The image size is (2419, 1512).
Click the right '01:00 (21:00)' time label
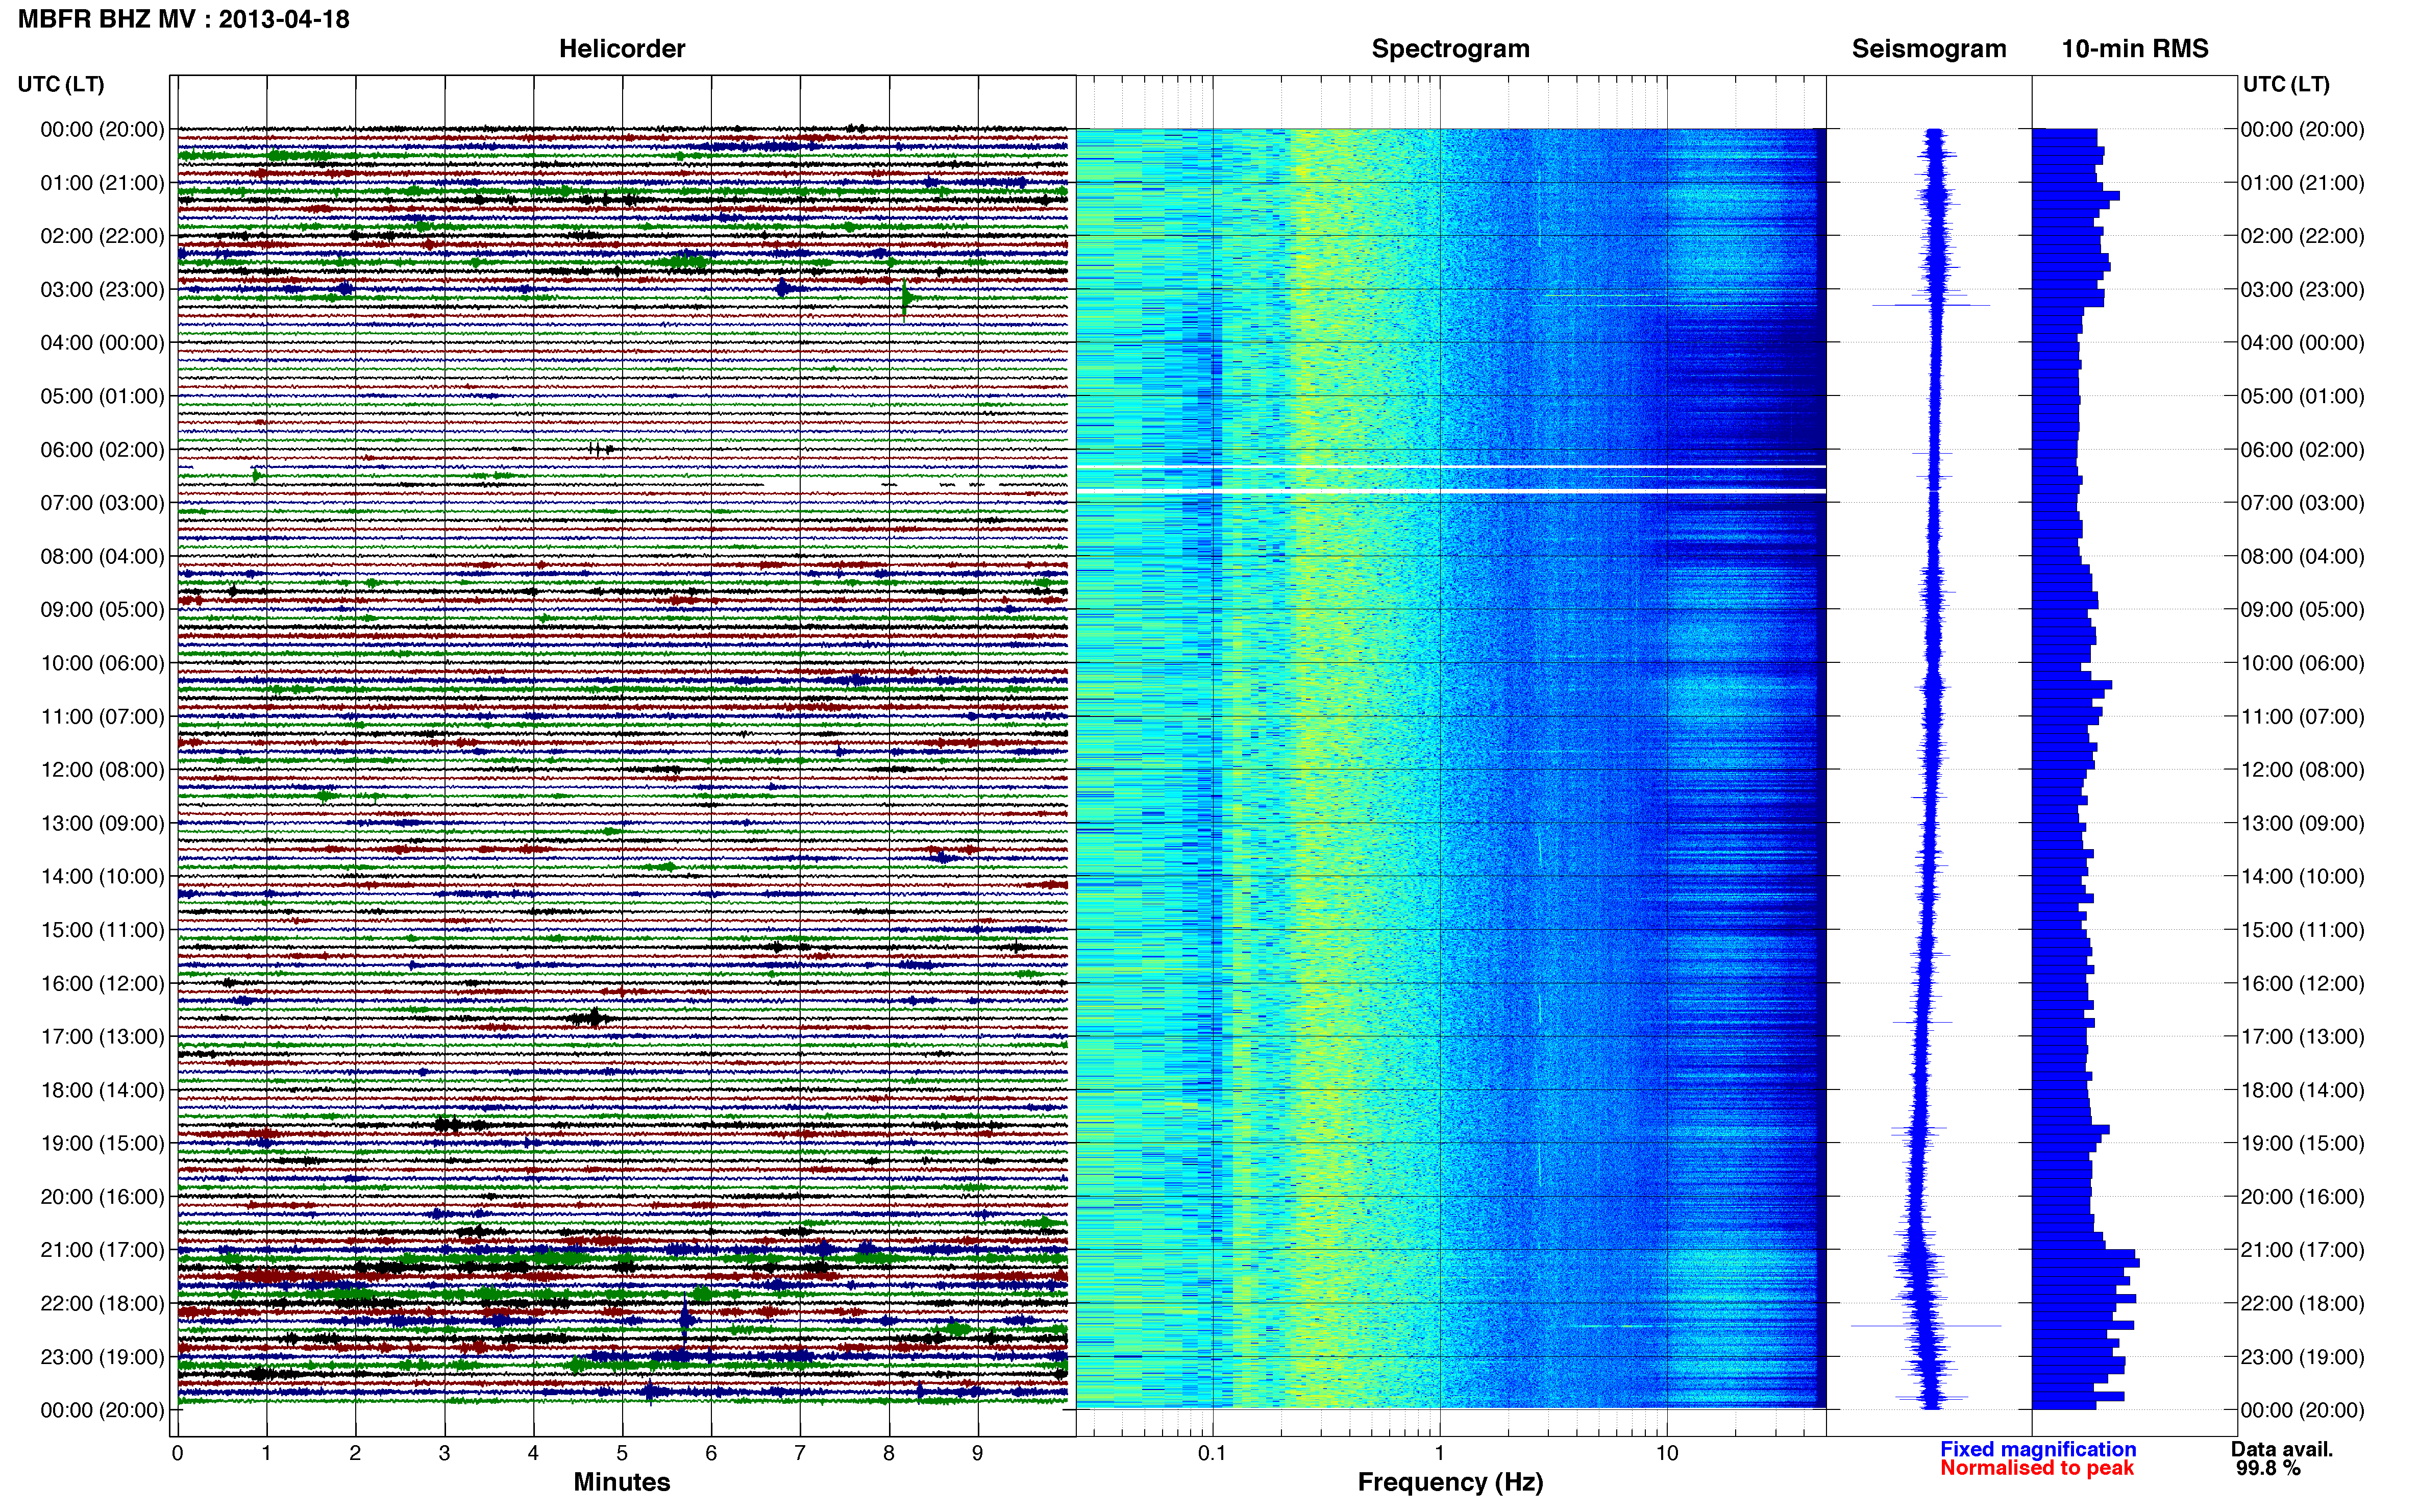pos(2302,182)
